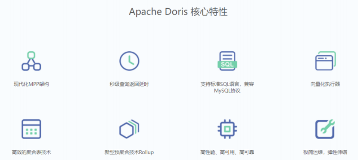
Task: Click the hexagon Rollup pre-aggregation icon
Action: 129,129
